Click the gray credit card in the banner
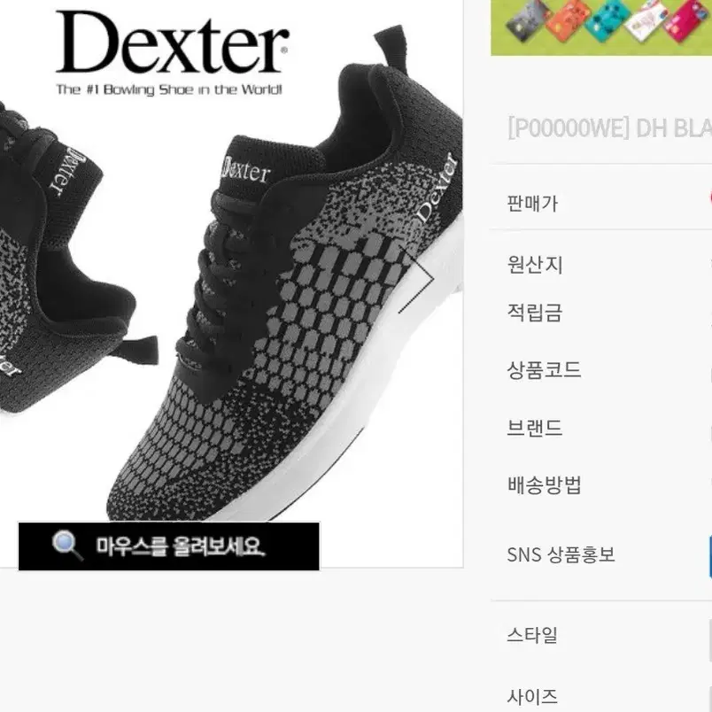 (x=528, y=20)
